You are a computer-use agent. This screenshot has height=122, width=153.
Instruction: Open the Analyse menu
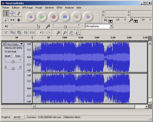69,8
